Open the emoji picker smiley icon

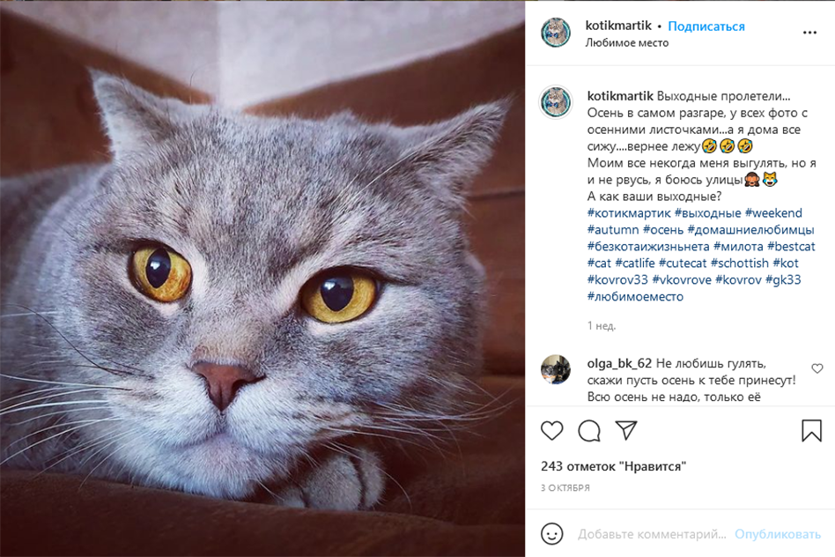click(552, 534)
